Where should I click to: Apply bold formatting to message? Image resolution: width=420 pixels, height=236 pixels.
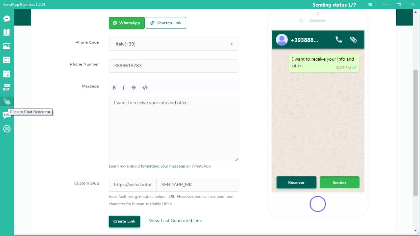coord(114,88)
